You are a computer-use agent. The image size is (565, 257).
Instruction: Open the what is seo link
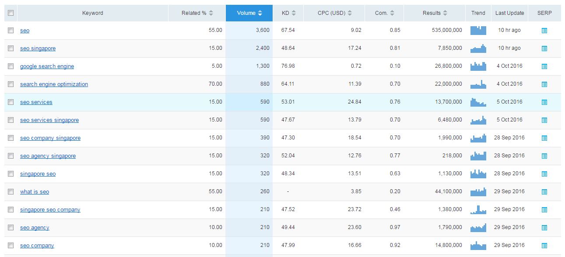point(35,192)
